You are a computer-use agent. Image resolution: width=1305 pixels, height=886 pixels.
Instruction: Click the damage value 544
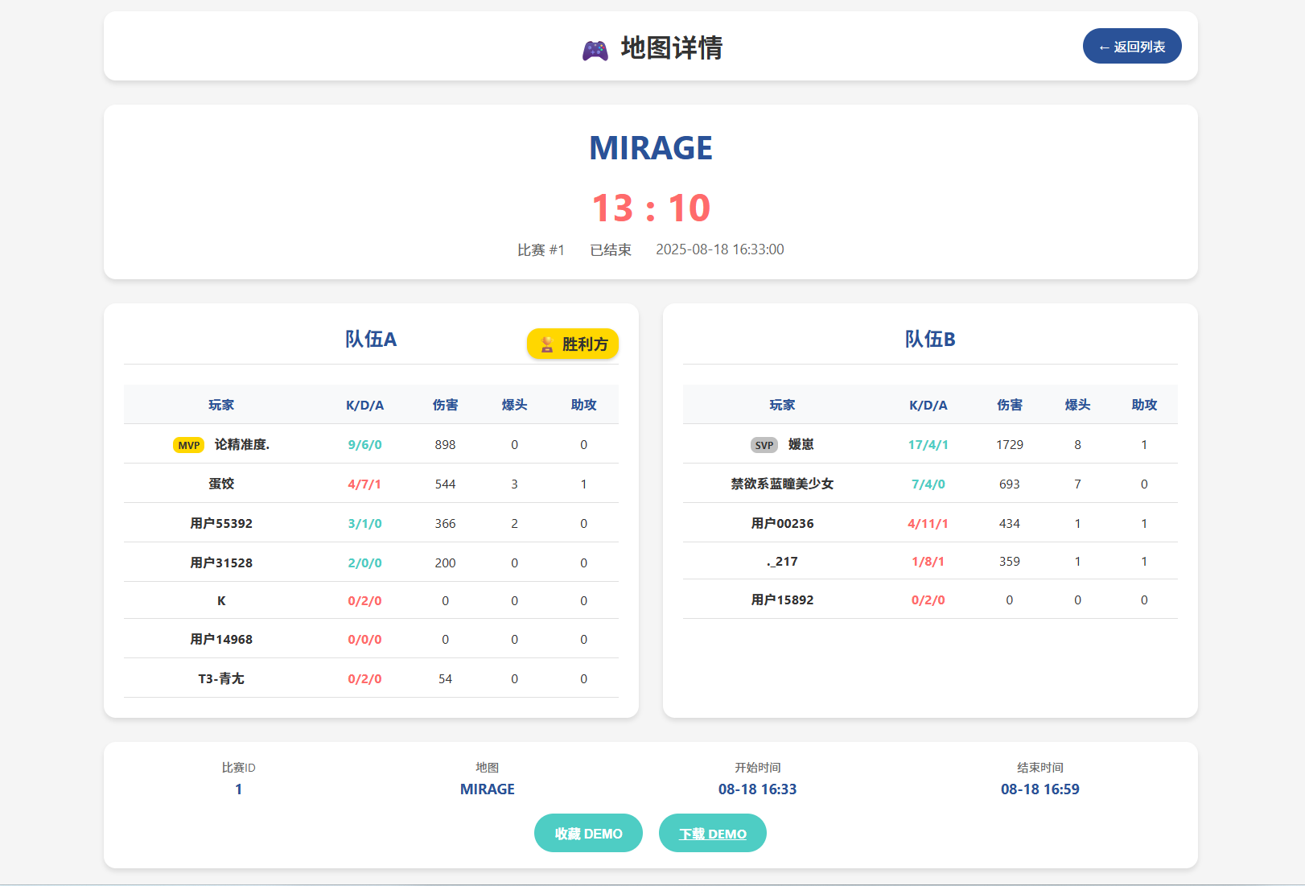(x=445, y=484)
